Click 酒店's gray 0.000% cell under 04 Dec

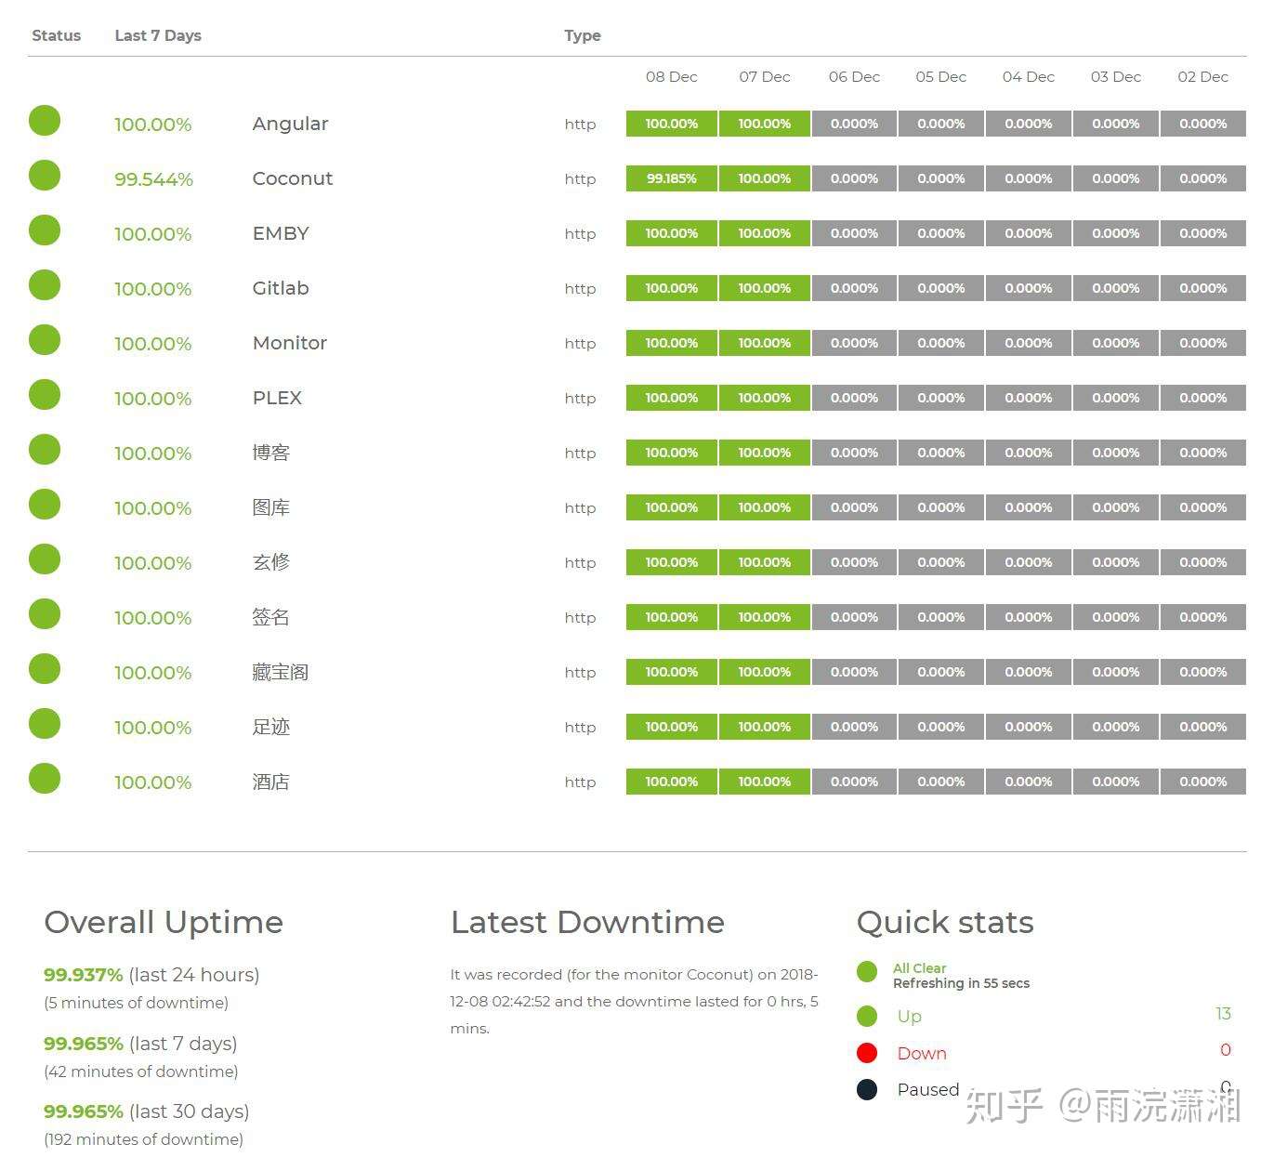point(1029,782)
